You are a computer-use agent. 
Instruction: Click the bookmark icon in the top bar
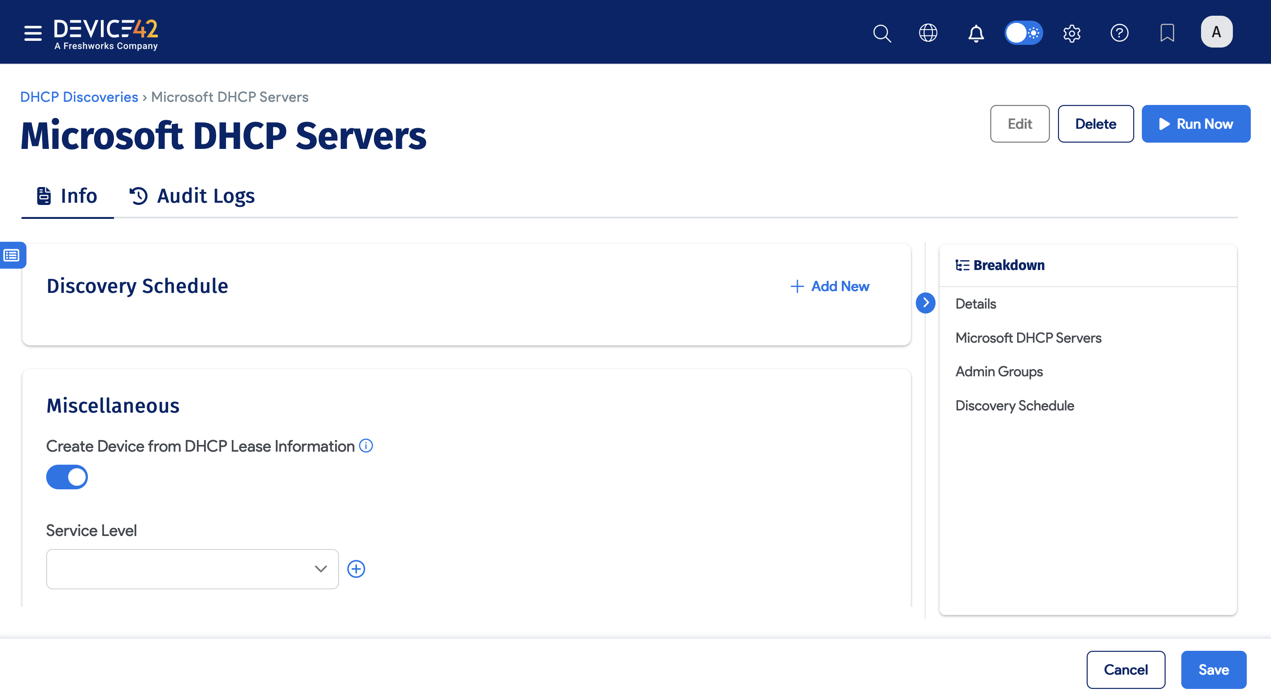(x=1167, y=33)
